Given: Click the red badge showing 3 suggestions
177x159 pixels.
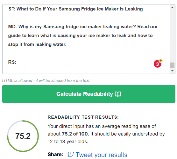Looking at the screenshot, I should point(157,64).
